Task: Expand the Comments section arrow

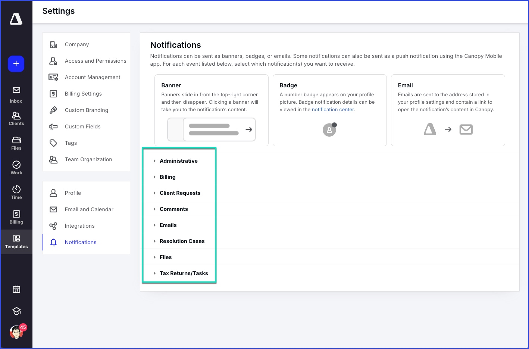Action: [154, 209]
